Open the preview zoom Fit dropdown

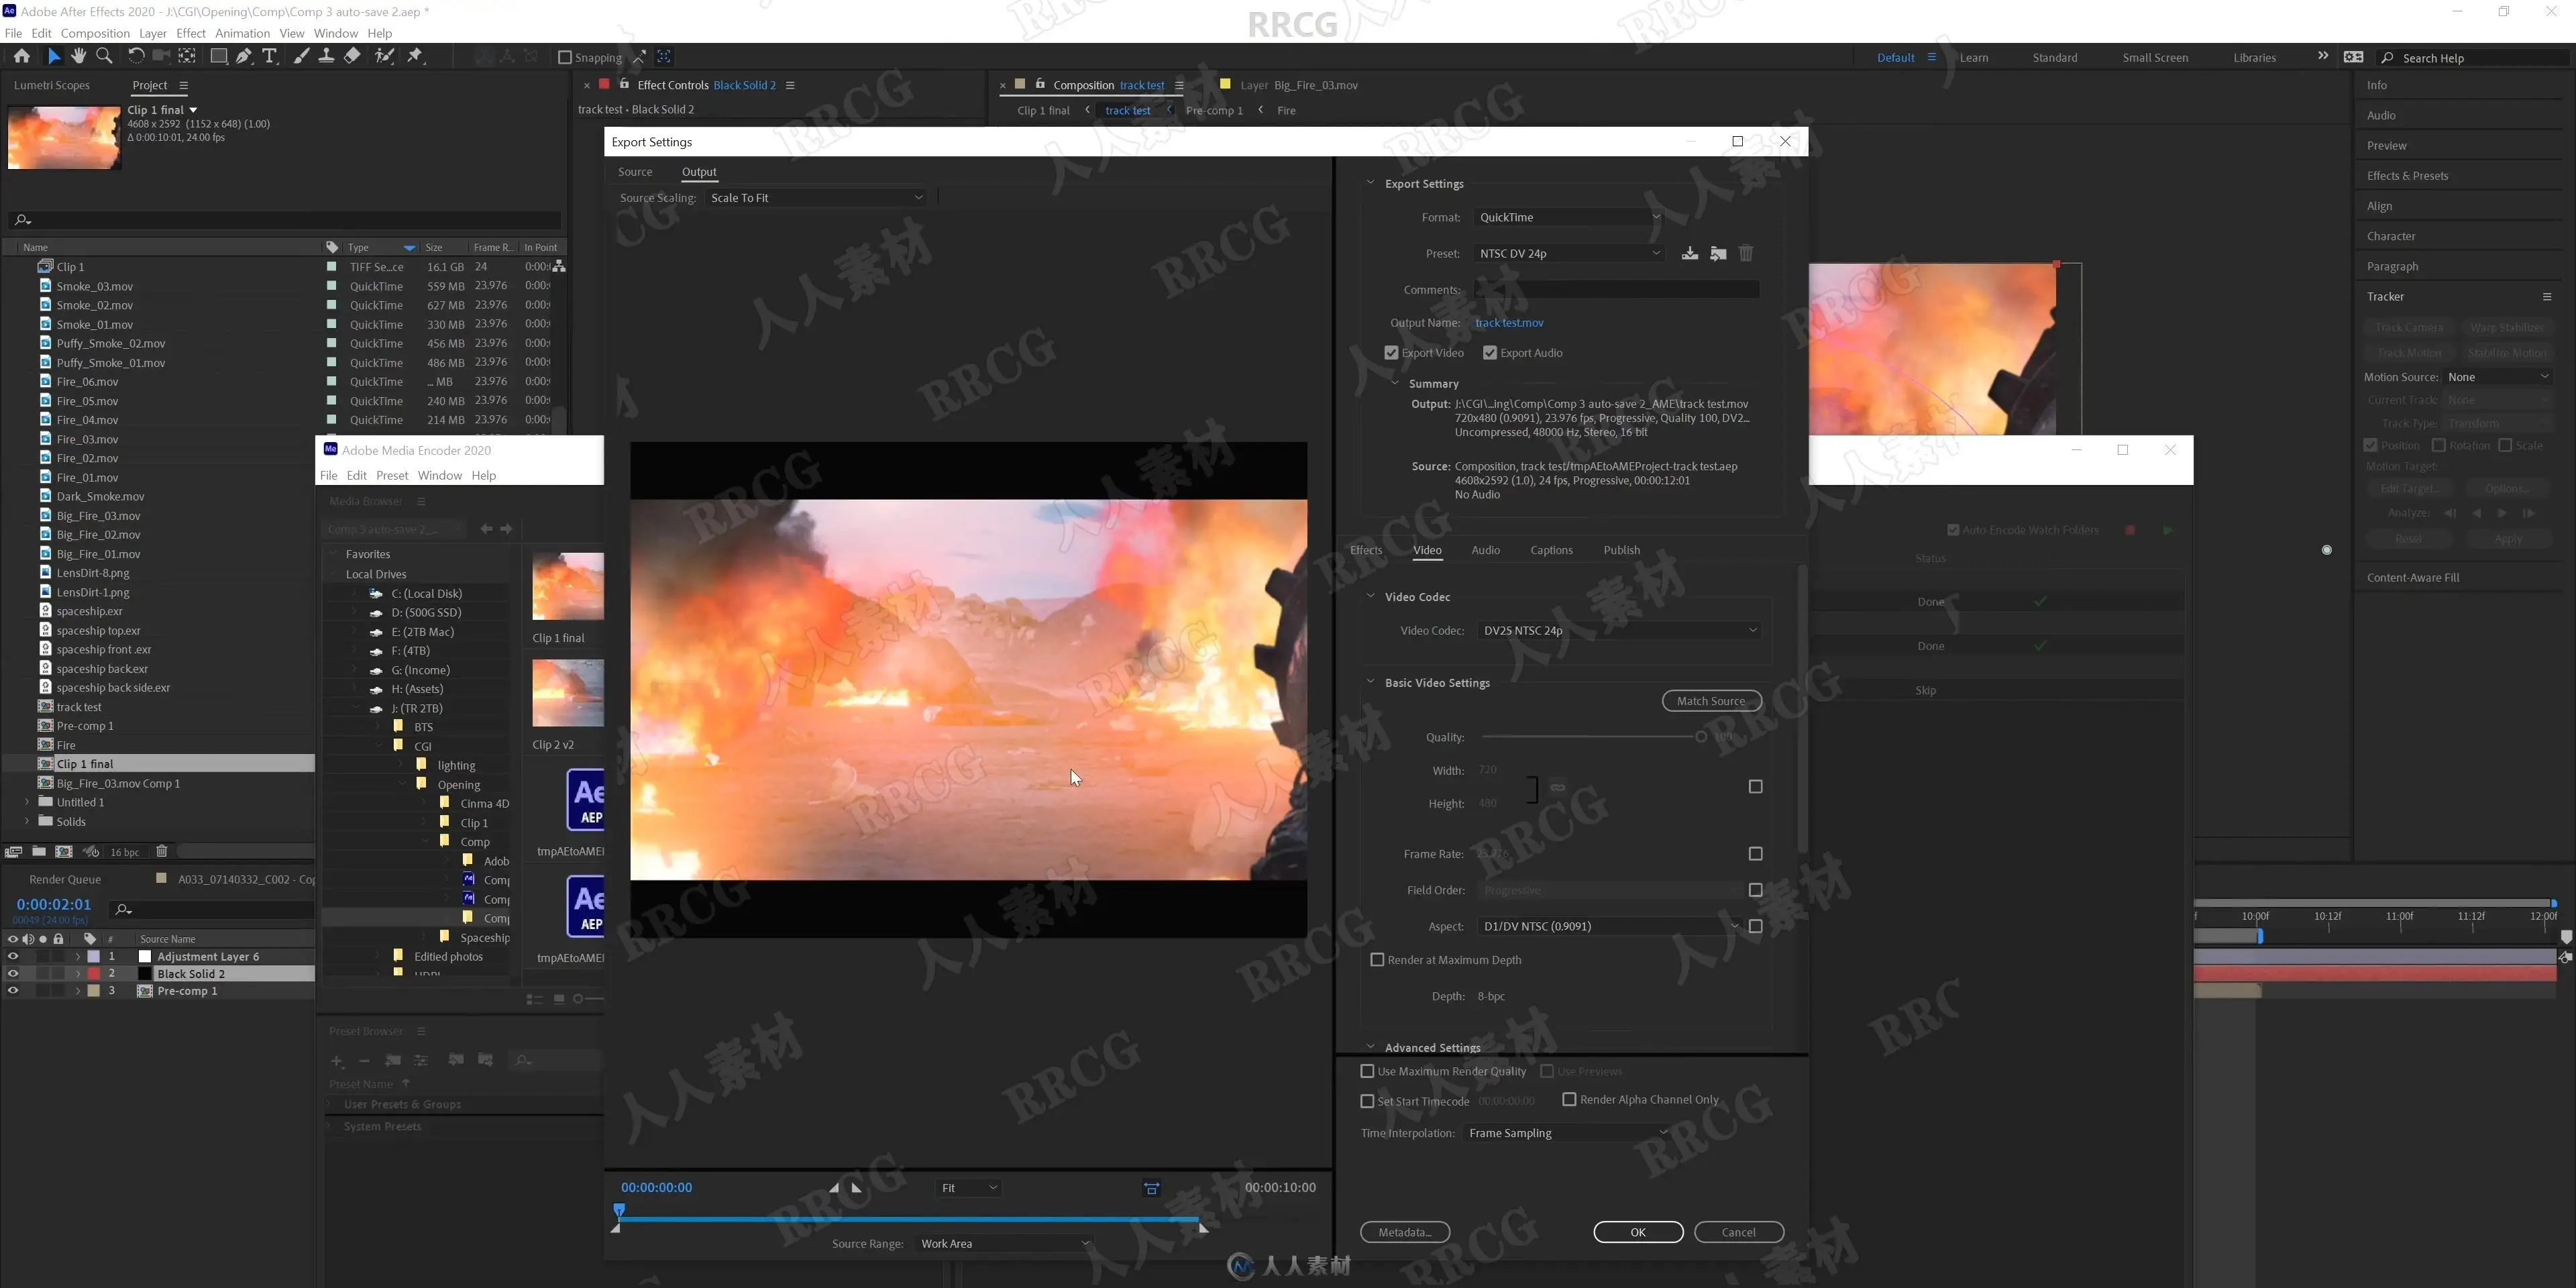tap(968, 1188)
